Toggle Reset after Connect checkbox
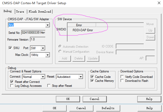This screenshot has height=112, width=163. (12, 82)
